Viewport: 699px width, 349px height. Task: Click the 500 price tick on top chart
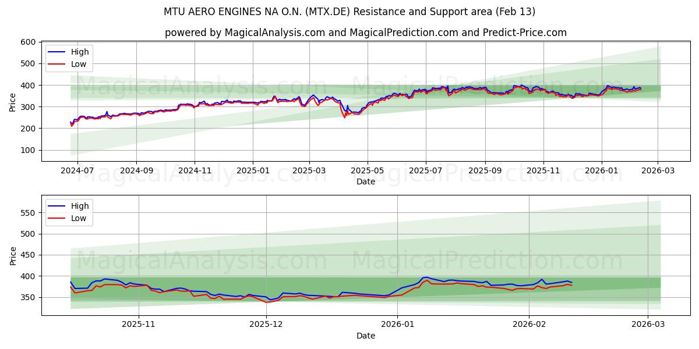29,63
